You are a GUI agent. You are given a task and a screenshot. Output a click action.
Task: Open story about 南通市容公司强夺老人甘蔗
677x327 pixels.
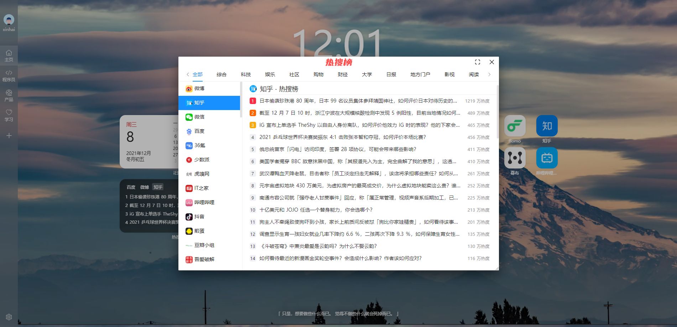pos(359,198)
